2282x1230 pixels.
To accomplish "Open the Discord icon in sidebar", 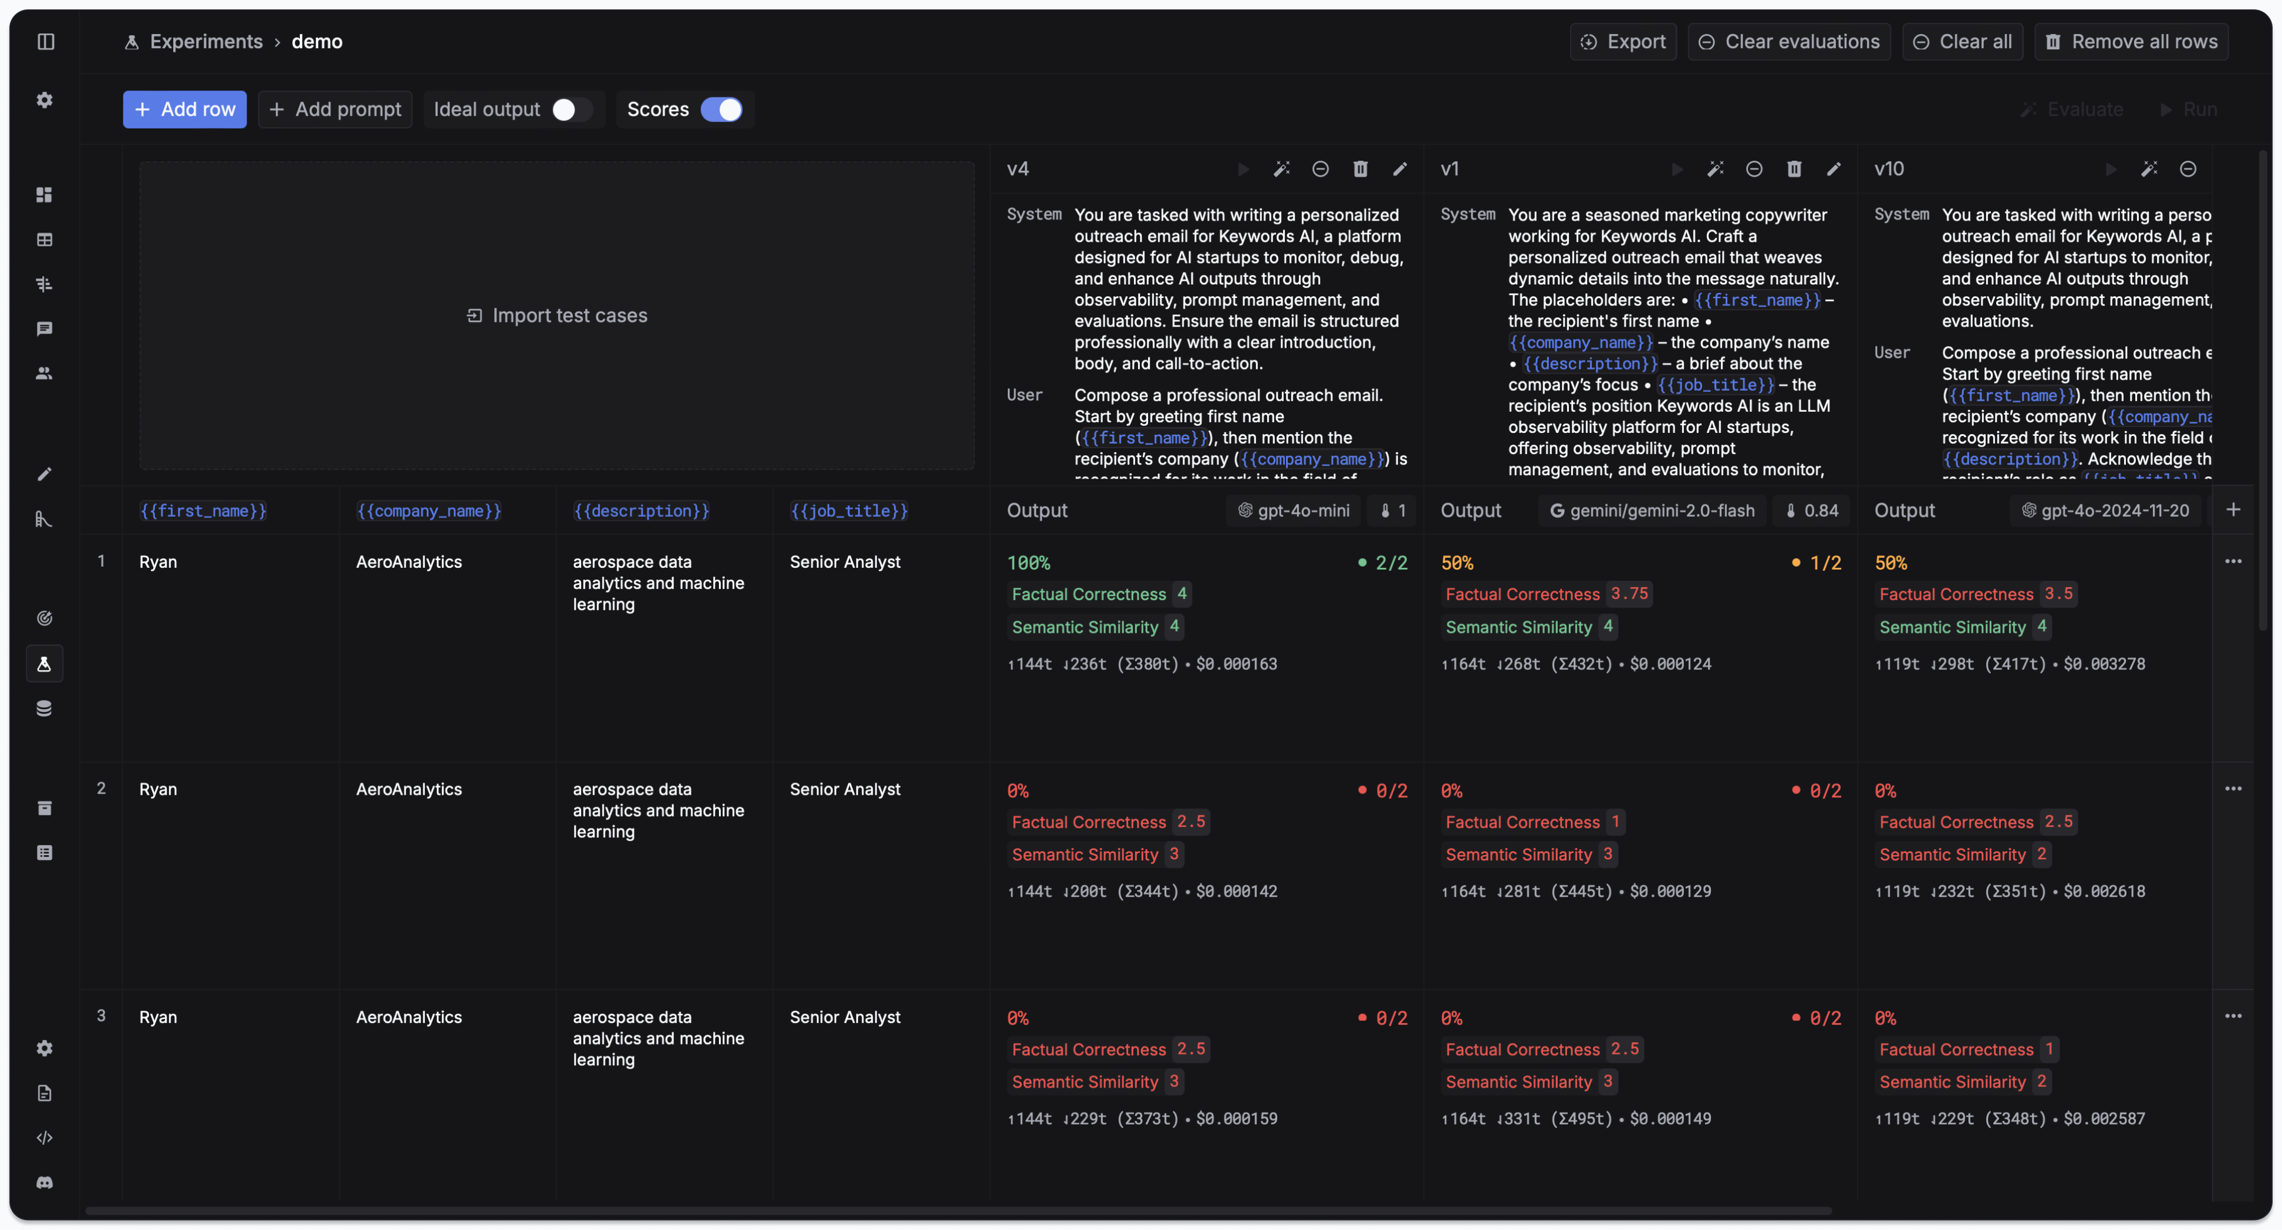I will click(x=44, y=1182).
